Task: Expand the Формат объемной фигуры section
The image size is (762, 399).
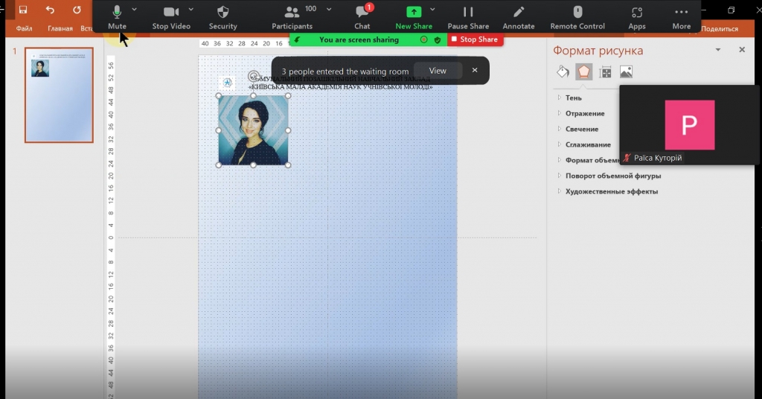Action: [x=588, y=160]
